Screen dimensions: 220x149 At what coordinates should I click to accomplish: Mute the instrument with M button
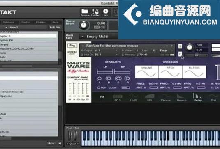pos(180,54)
